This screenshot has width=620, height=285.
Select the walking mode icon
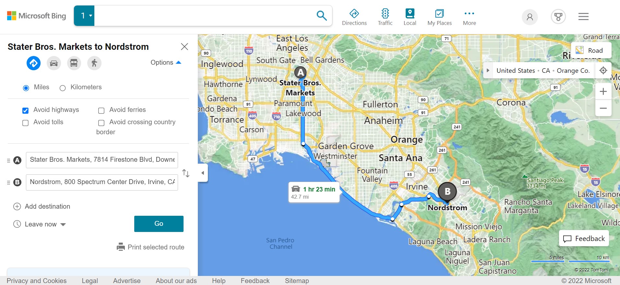(94, 63)
